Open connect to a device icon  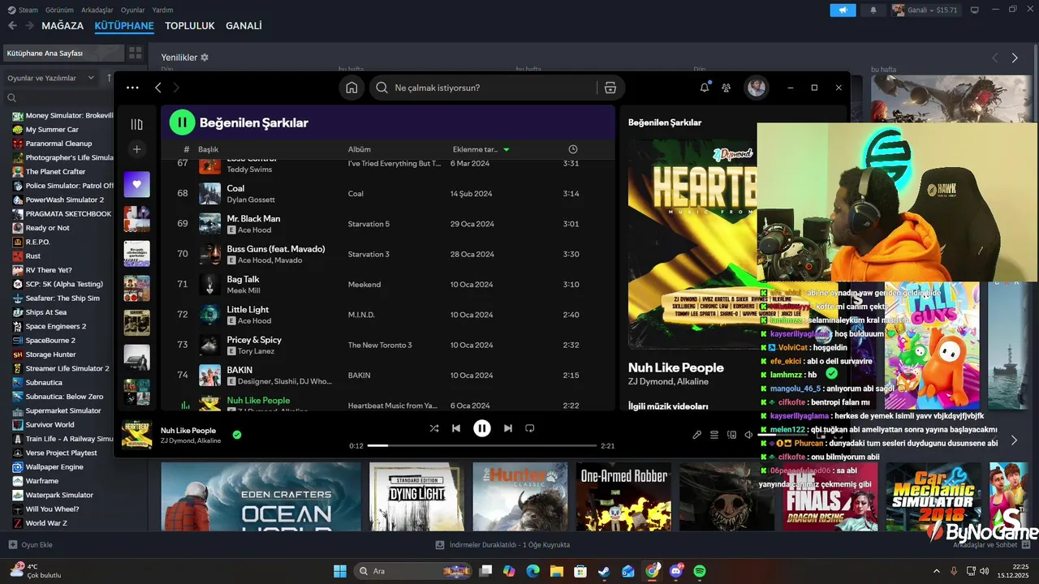731,435
